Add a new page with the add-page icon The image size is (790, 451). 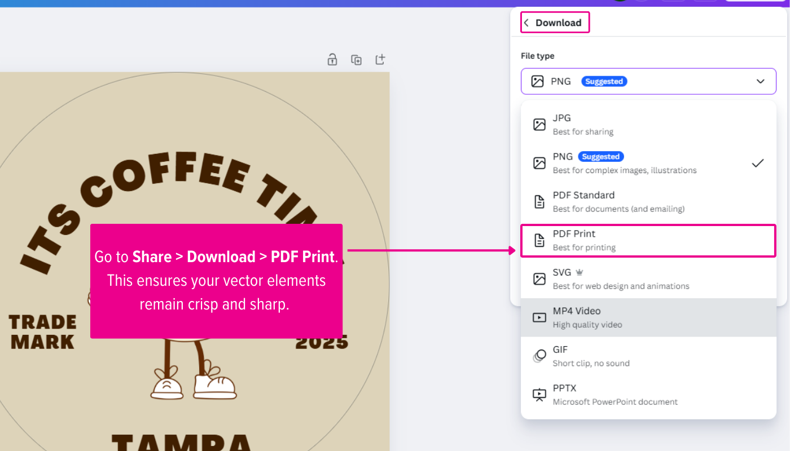click(x=380, y=59)
